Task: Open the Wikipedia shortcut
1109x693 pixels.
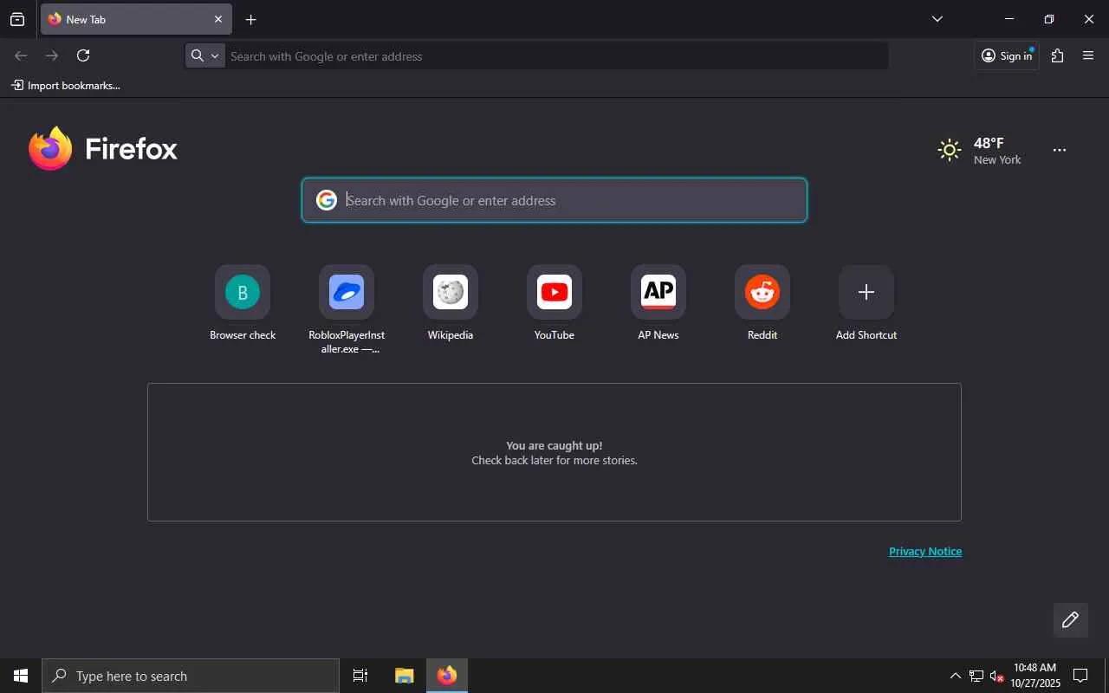Action: point(451,303)
